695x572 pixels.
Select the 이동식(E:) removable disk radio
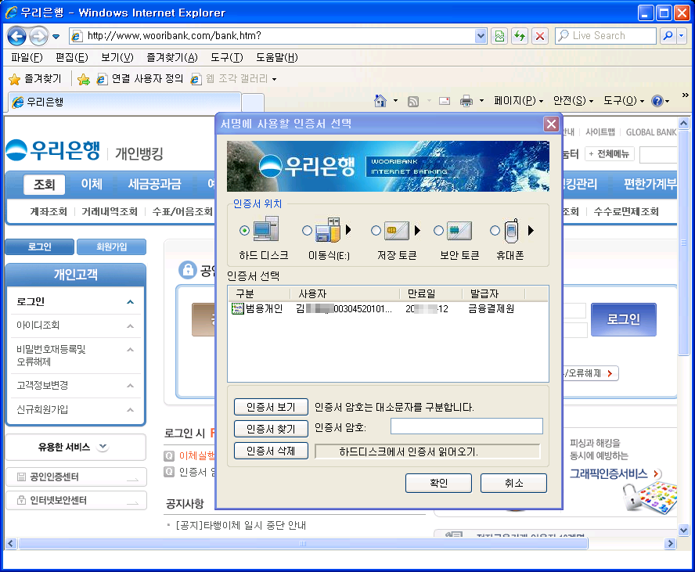pyautogui.click(x=307, y=230)
